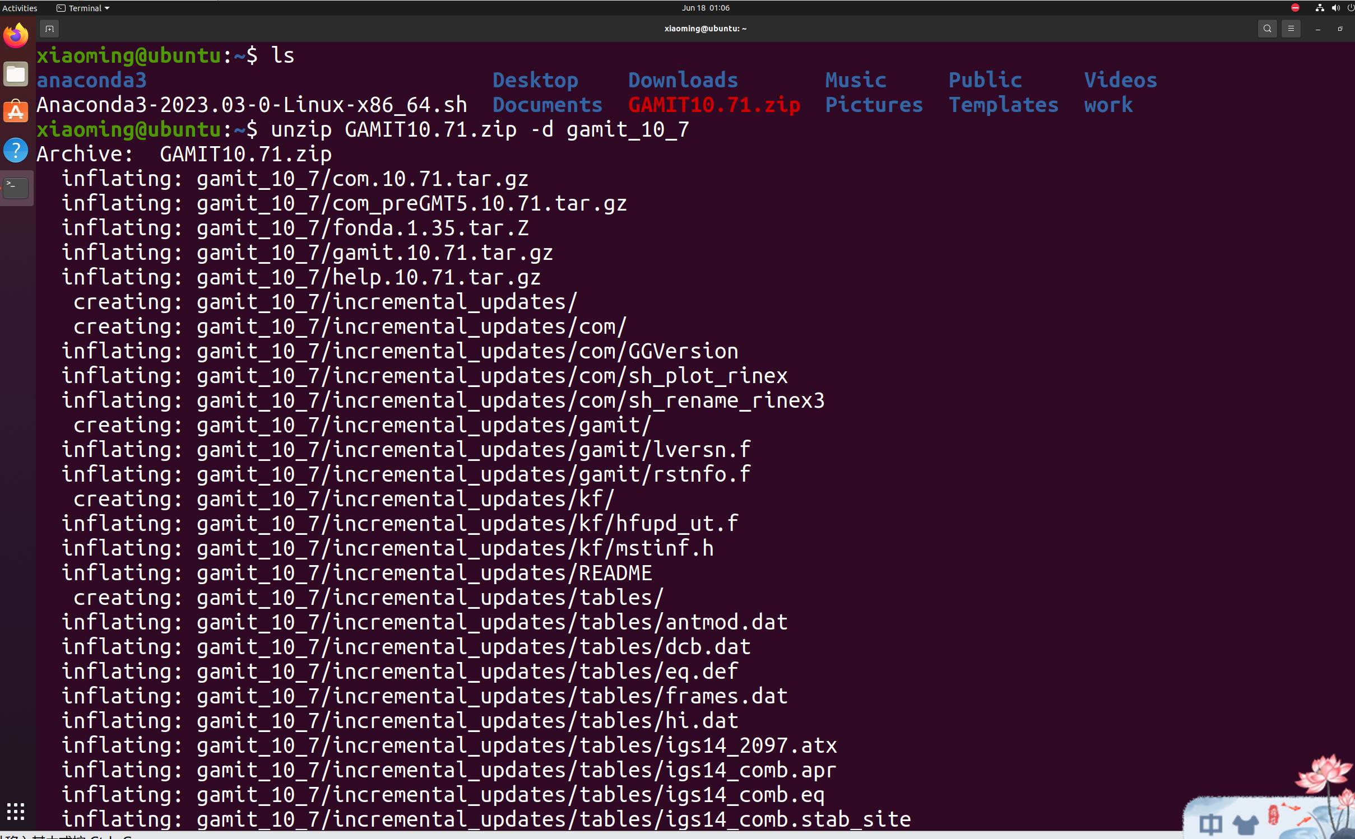
Task: Click the Terminal icon in the dock
Action: tap(16, 188)
